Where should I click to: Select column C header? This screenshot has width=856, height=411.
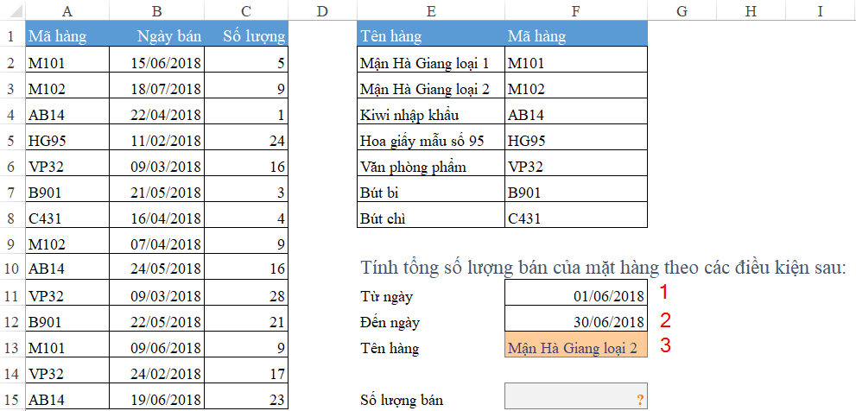246,11
